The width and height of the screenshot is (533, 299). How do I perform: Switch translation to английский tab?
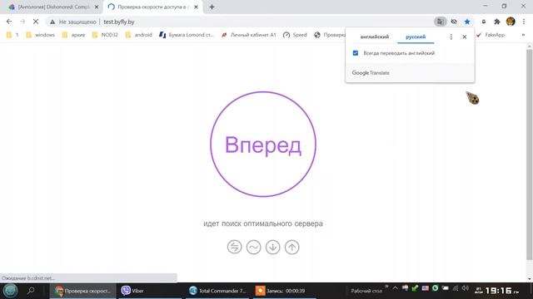375,37
